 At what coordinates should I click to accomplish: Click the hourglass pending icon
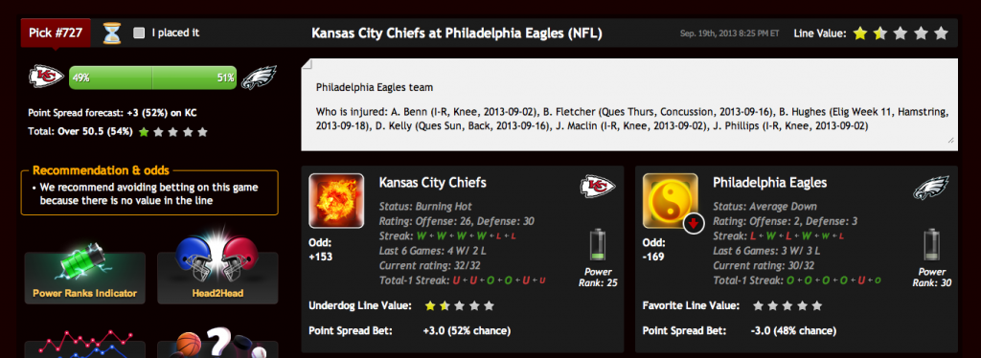(x=112, y=33)
